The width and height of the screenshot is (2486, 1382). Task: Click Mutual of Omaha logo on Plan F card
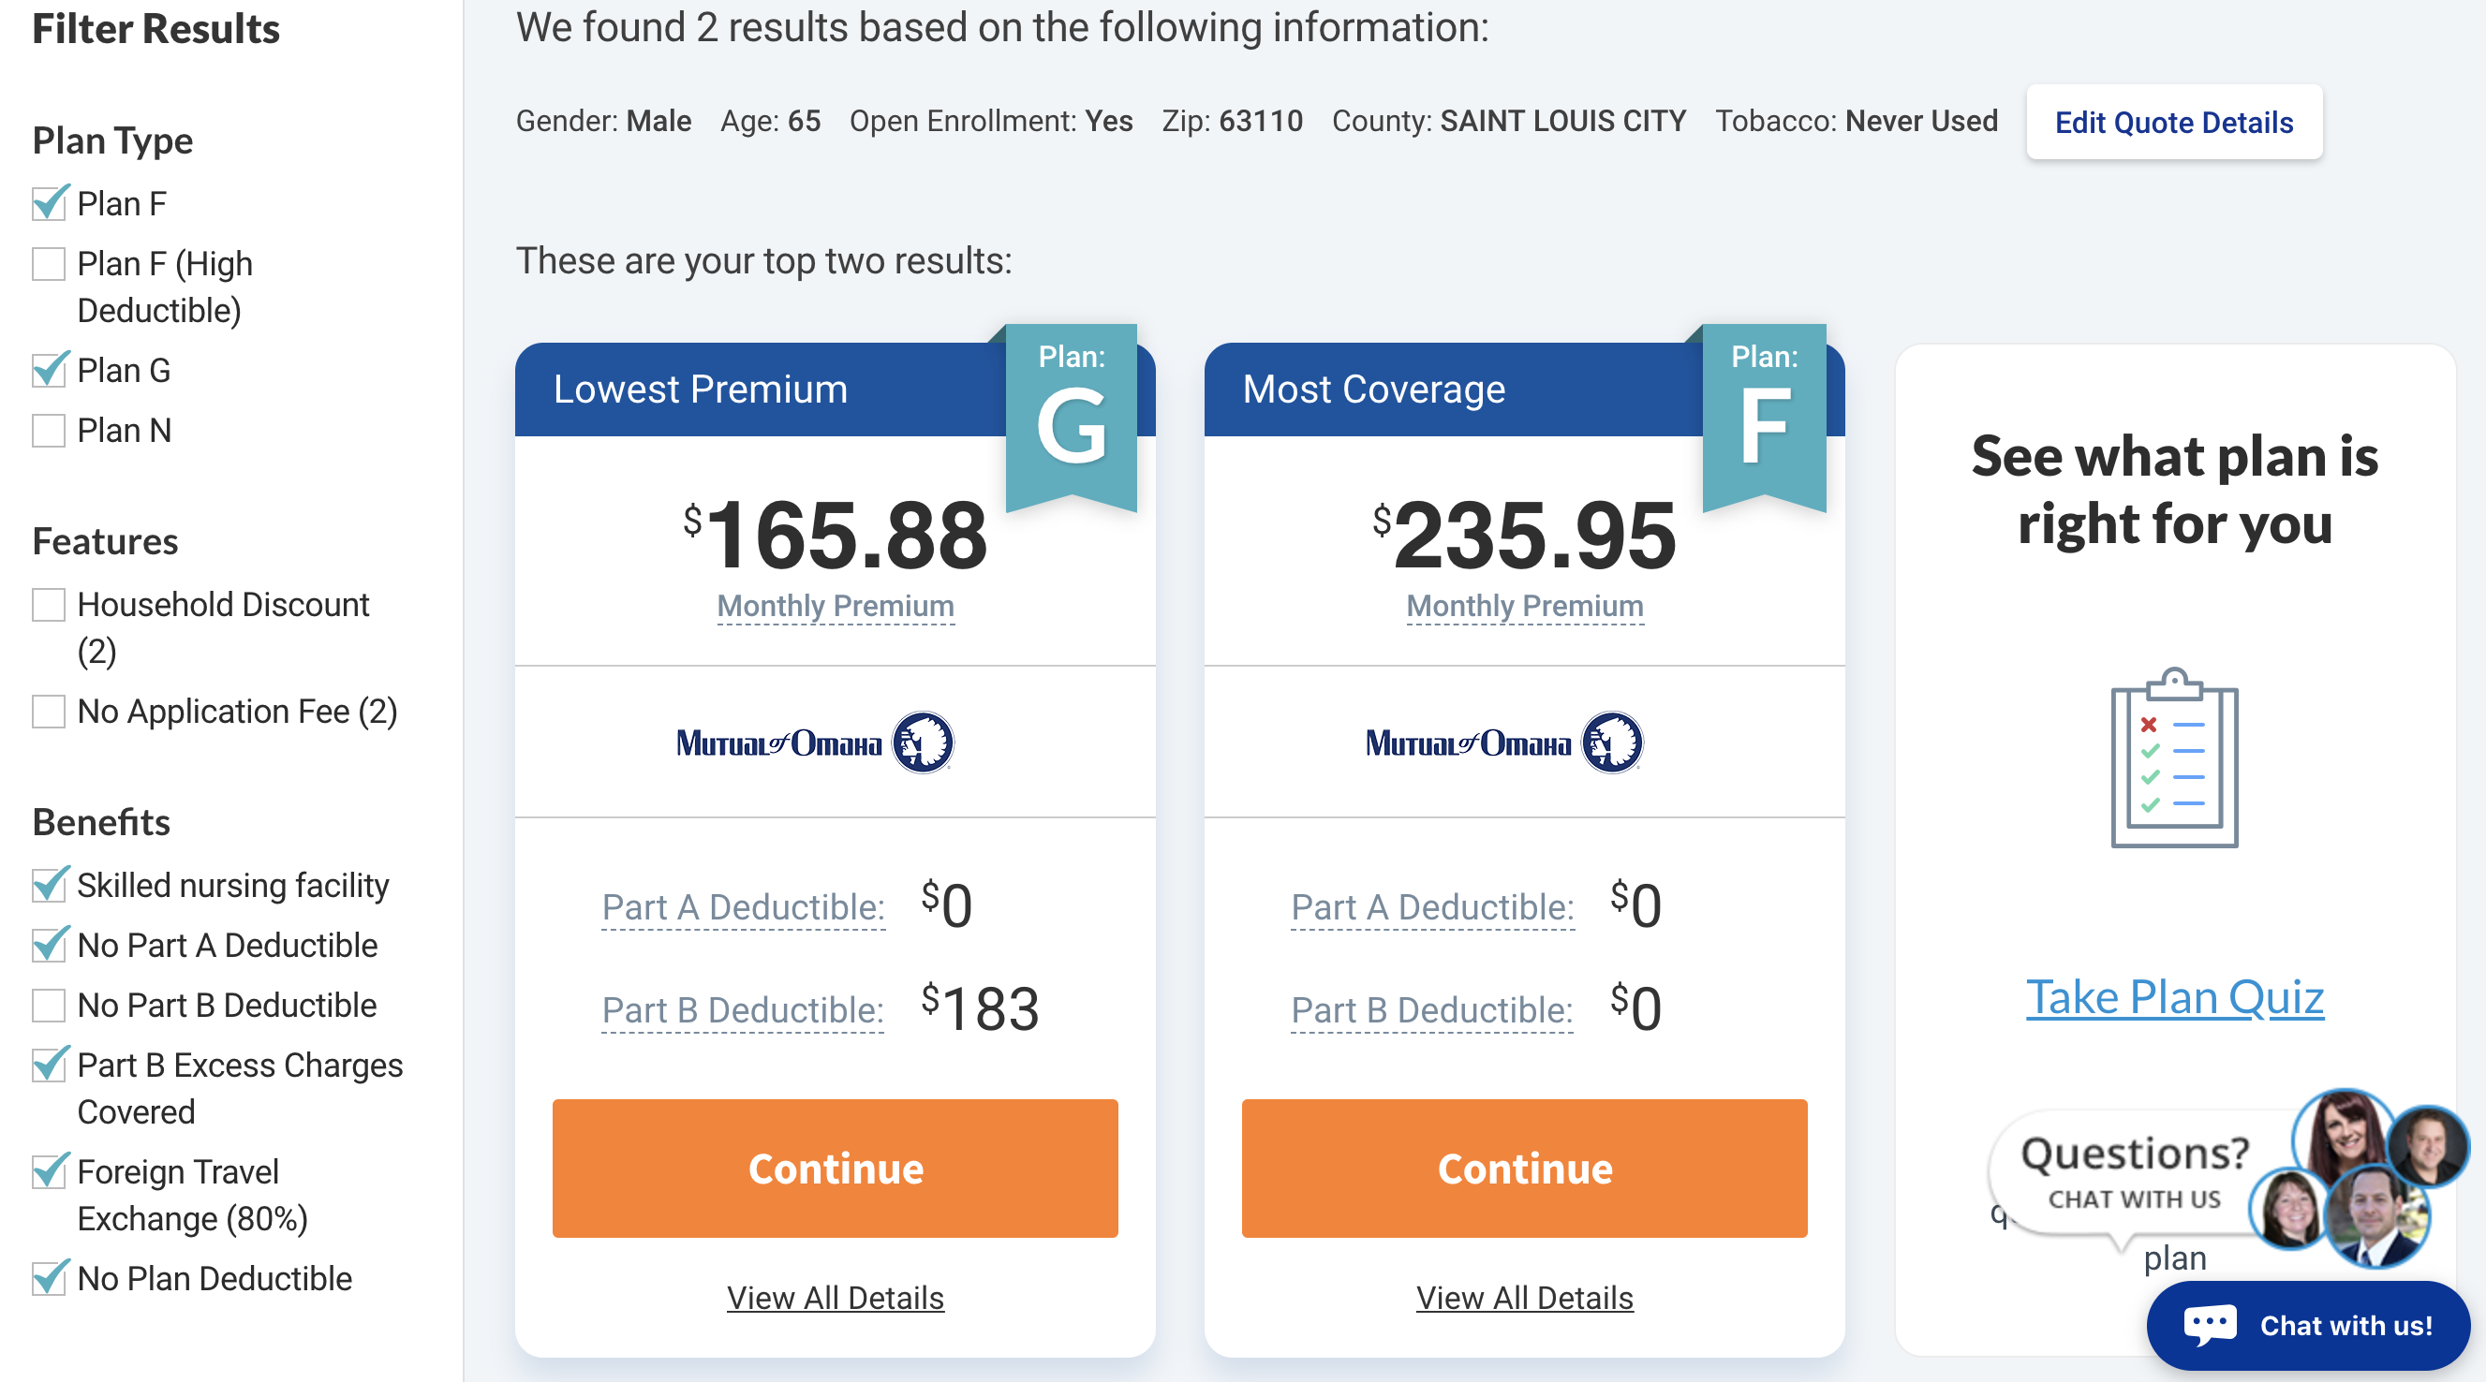click(x=1504, y=742)
